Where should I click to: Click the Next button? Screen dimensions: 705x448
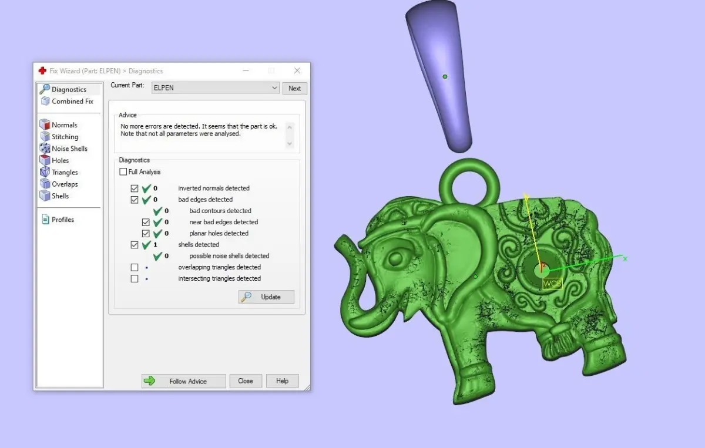point(295,88)
